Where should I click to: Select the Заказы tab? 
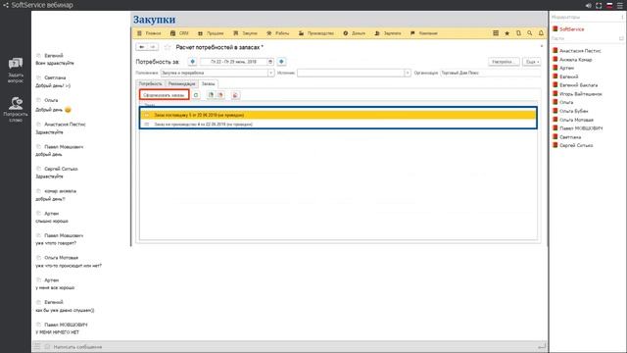(x=208, y=83)
